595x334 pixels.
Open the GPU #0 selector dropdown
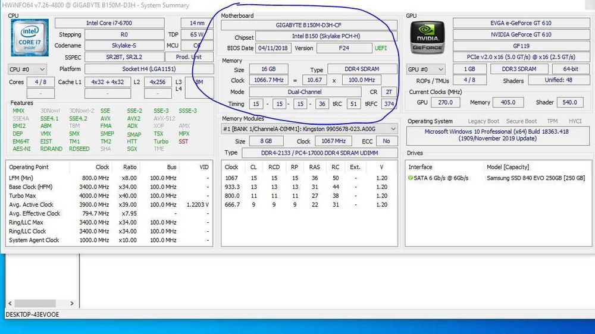425,70
